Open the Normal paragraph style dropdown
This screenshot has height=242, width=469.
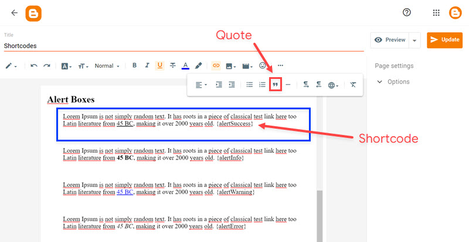point(107,65)
